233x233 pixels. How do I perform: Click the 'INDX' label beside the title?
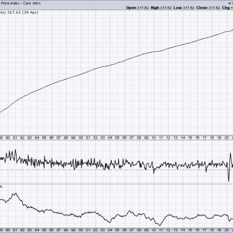(37, 3)
